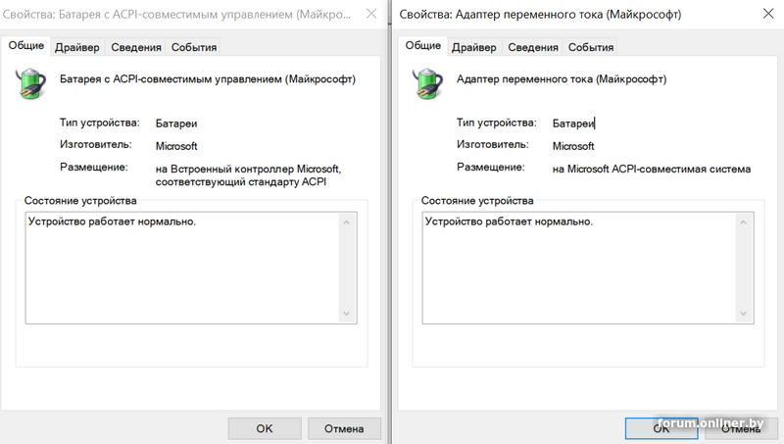Click the battery device icon in left dialog

tap(31, 83)
